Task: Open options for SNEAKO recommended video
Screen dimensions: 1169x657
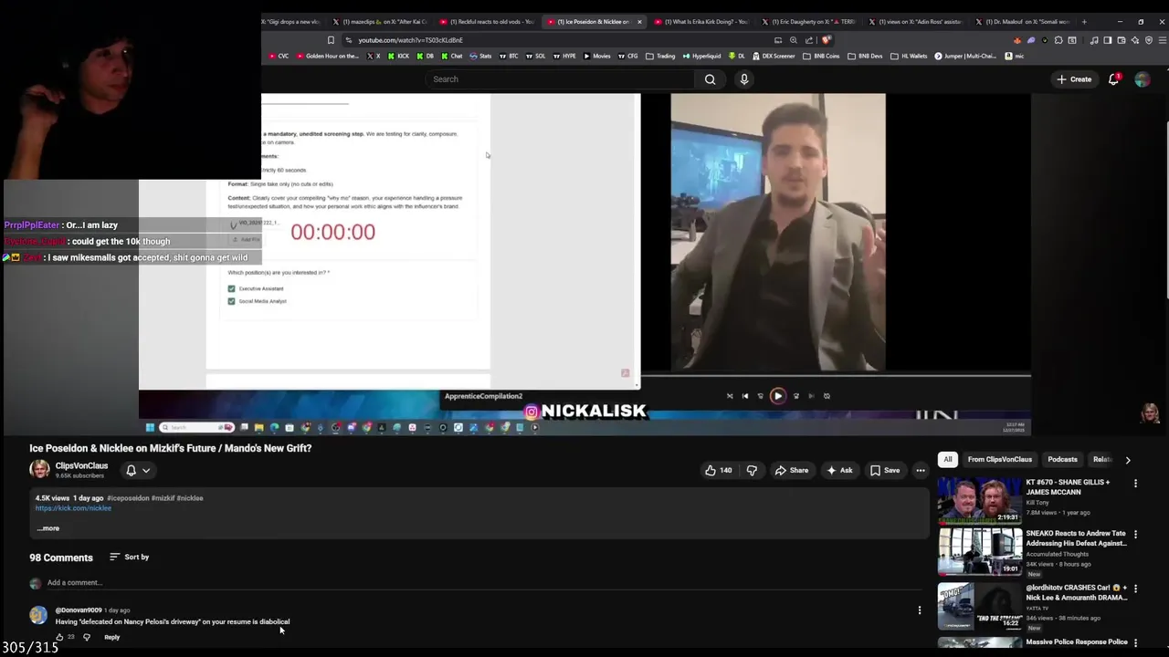Action: pos(1136,534)
